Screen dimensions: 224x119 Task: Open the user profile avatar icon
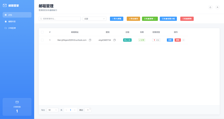pos(218,7)
